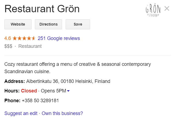Click the Restaurant category label

tap(30, 46)
